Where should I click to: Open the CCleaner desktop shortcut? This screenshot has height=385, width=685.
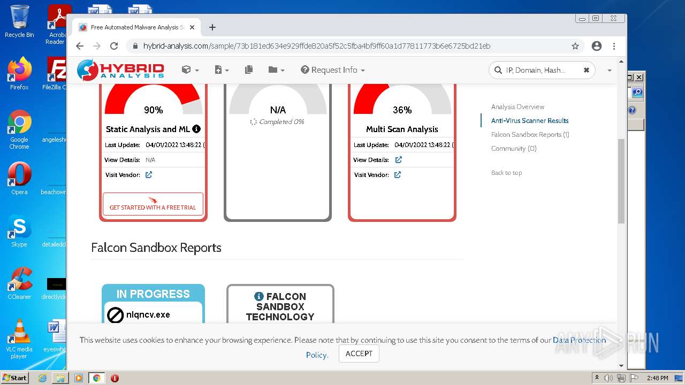19,283
